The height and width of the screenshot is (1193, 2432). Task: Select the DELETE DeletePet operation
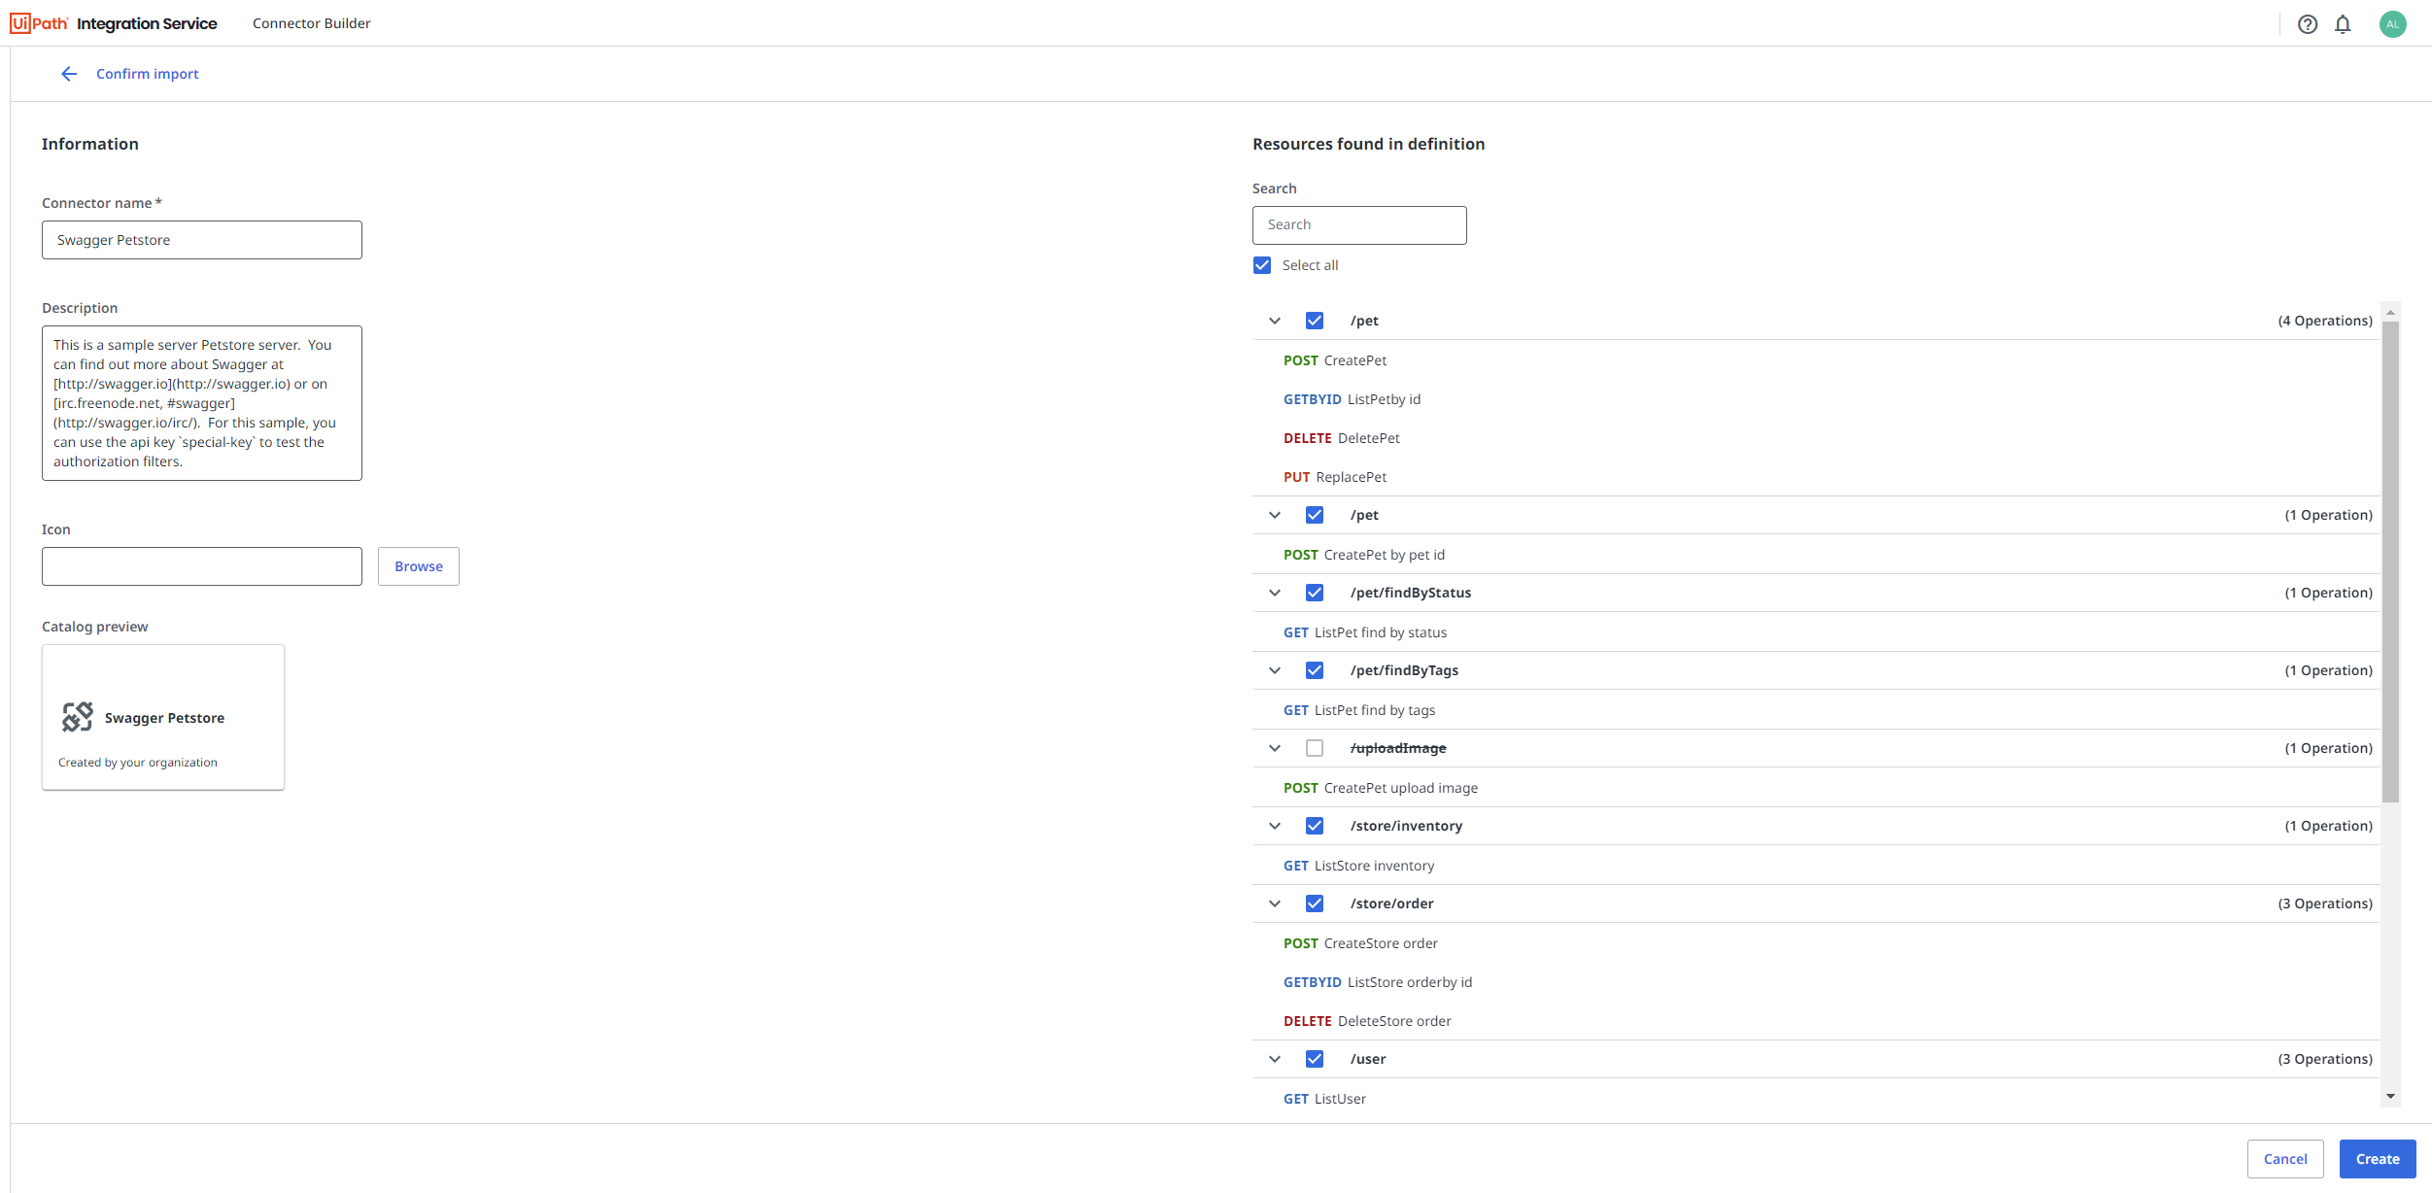pos(1342,438)
